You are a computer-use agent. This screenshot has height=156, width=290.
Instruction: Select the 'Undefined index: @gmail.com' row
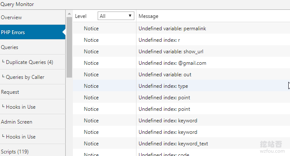[x=181, y=63]
